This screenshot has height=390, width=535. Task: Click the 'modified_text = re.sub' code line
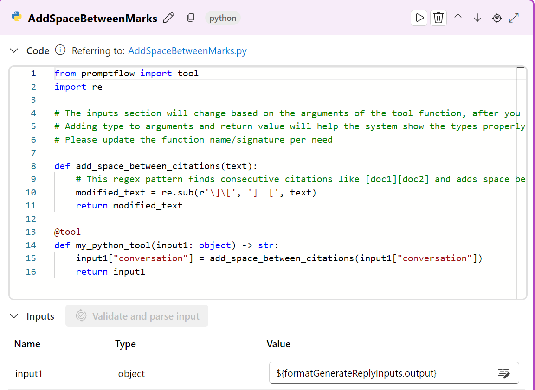[196, 192]
